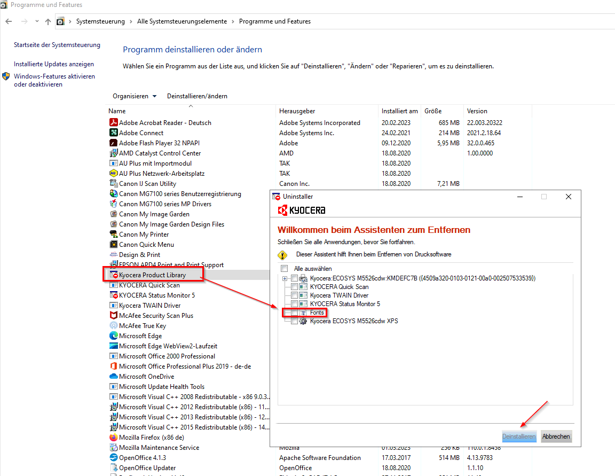Click the McAfee Security Scan Plus icon
Screen dimensions: 615x476
pos(113,316)
